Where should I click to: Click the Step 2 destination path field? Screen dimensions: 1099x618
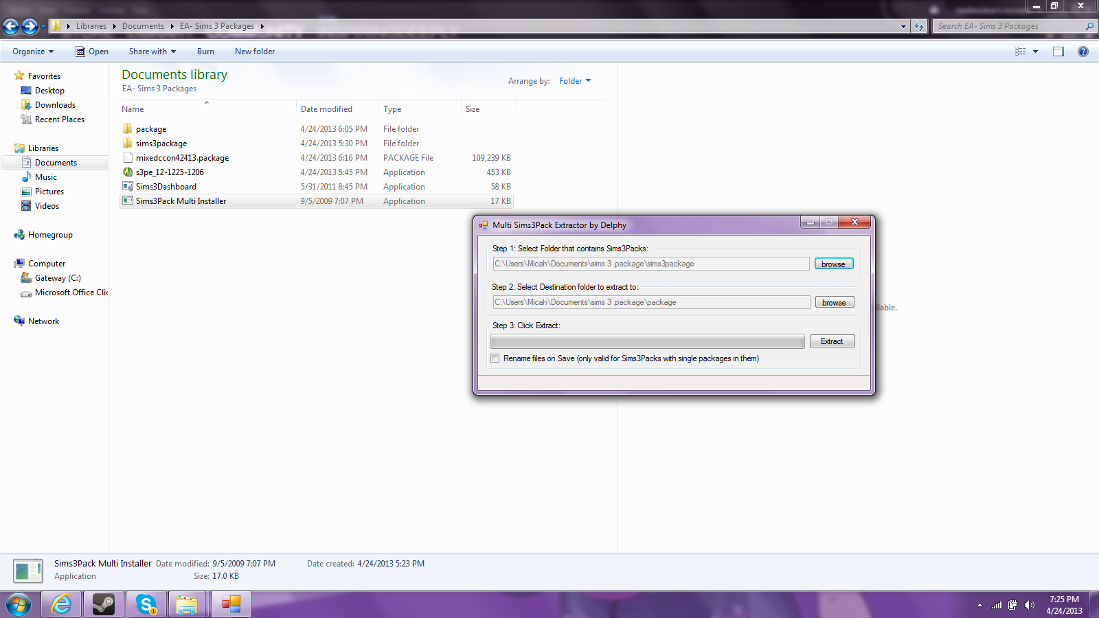click(x=651, y=302)
